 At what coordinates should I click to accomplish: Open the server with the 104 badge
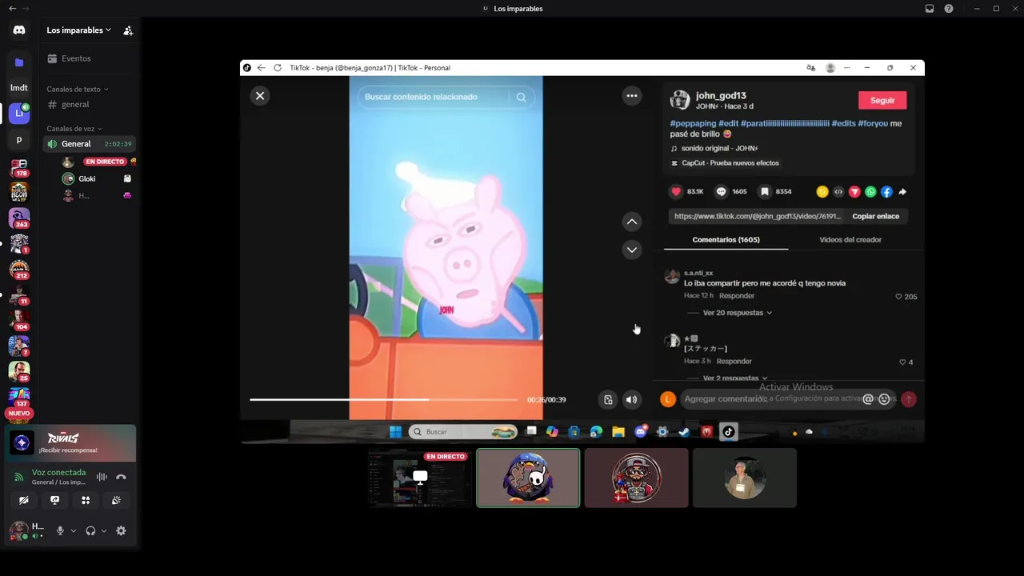coord(19,320)
